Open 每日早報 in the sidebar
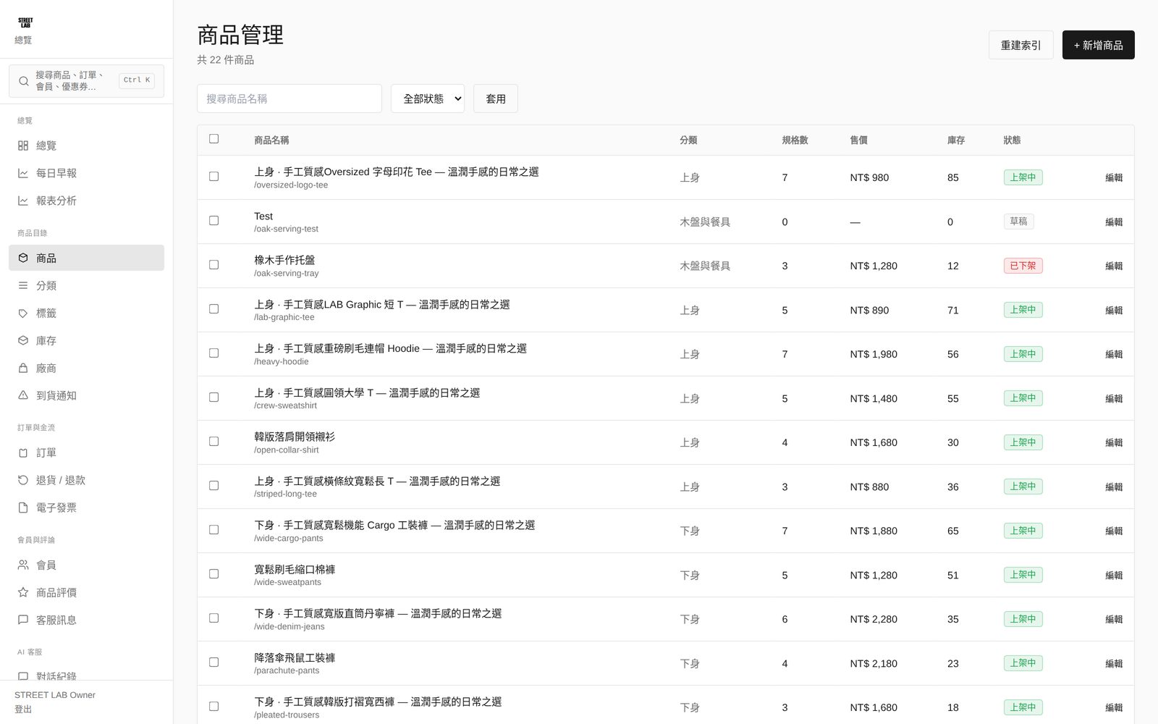Image resolution: width=1158 pixels, height=724 pixels. [x=86, y=173]
